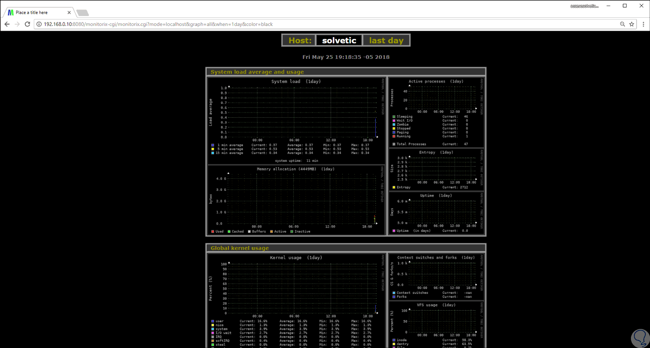Viewport: 650px width, 348px height.
Task: Click the 'Total Processes' legend label
Action: click(x=411, y=144)
